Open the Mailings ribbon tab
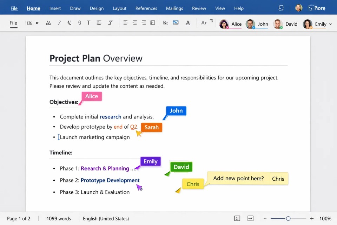The image size is (337, 225). click(174, 8)
